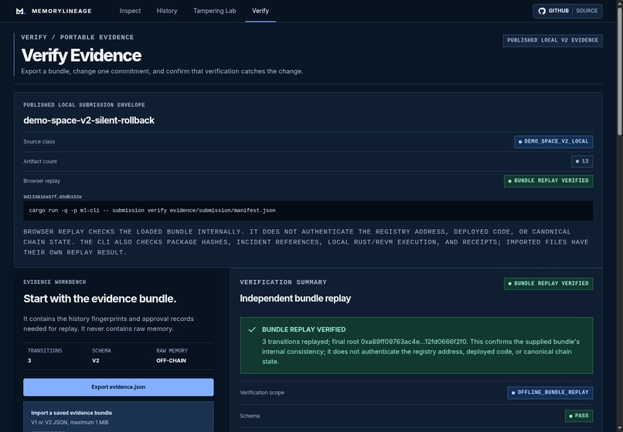
Task: Click the VERIFY / PORTABLE EVIDENCE breadcrumb
Action: point(77,37)
